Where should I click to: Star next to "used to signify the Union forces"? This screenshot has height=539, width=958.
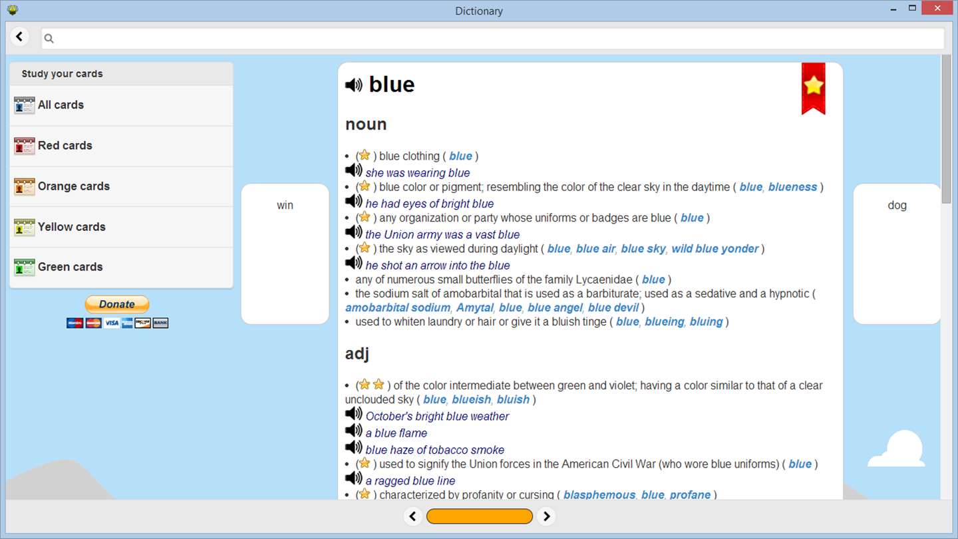pos(365,463)
